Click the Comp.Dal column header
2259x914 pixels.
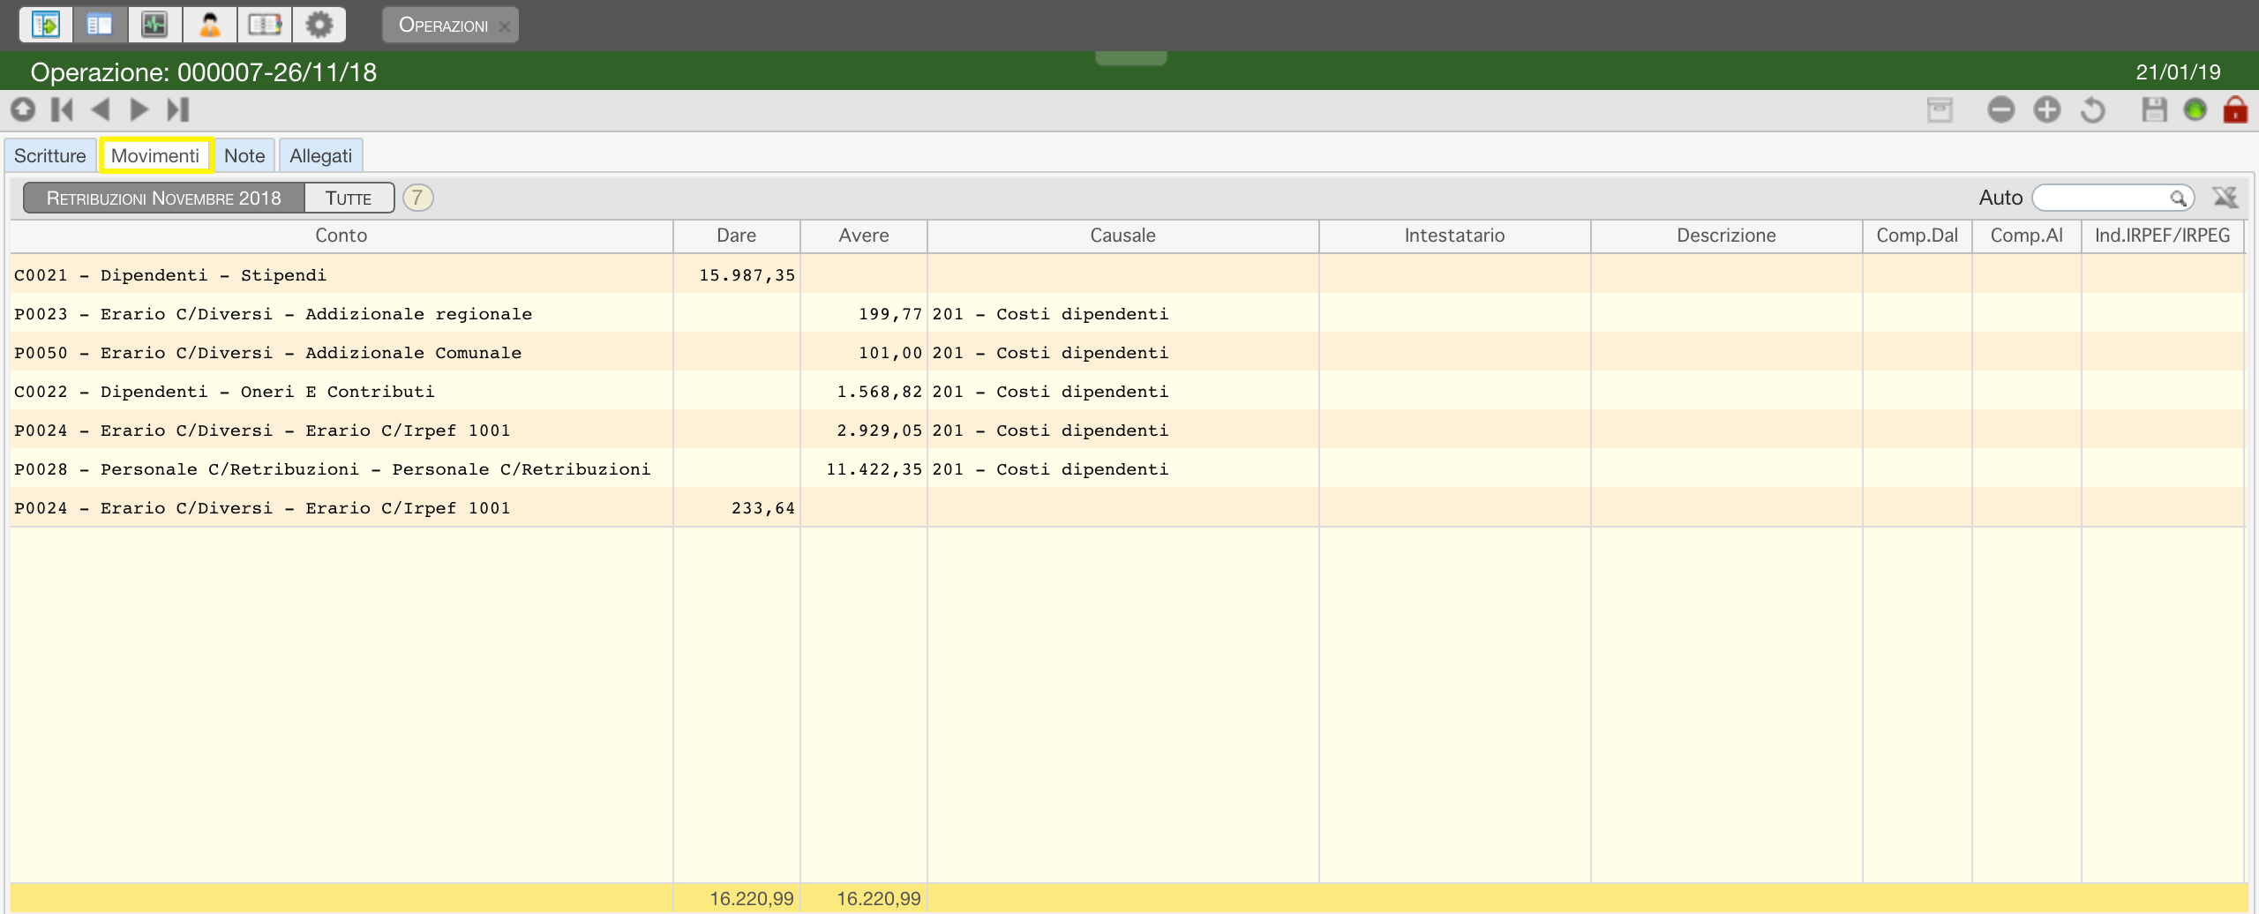1917,236
